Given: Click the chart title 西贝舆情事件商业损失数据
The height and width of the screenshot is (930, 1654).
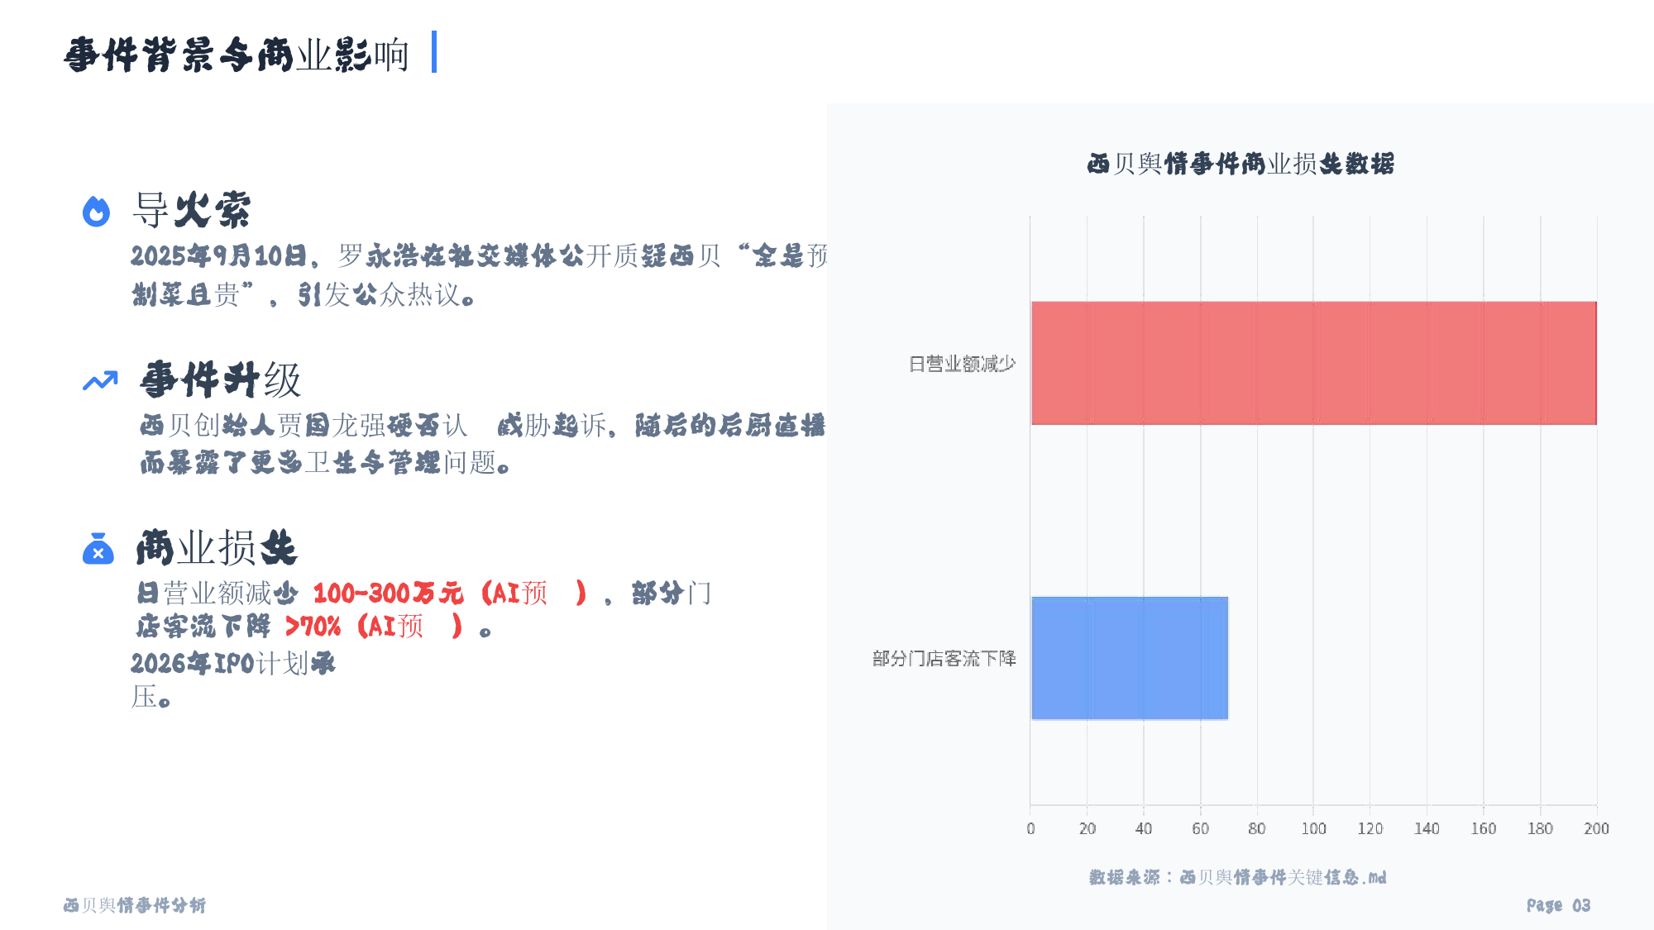Looking at the screenshot, I should pyautogui.click(x=1240, y=164).
